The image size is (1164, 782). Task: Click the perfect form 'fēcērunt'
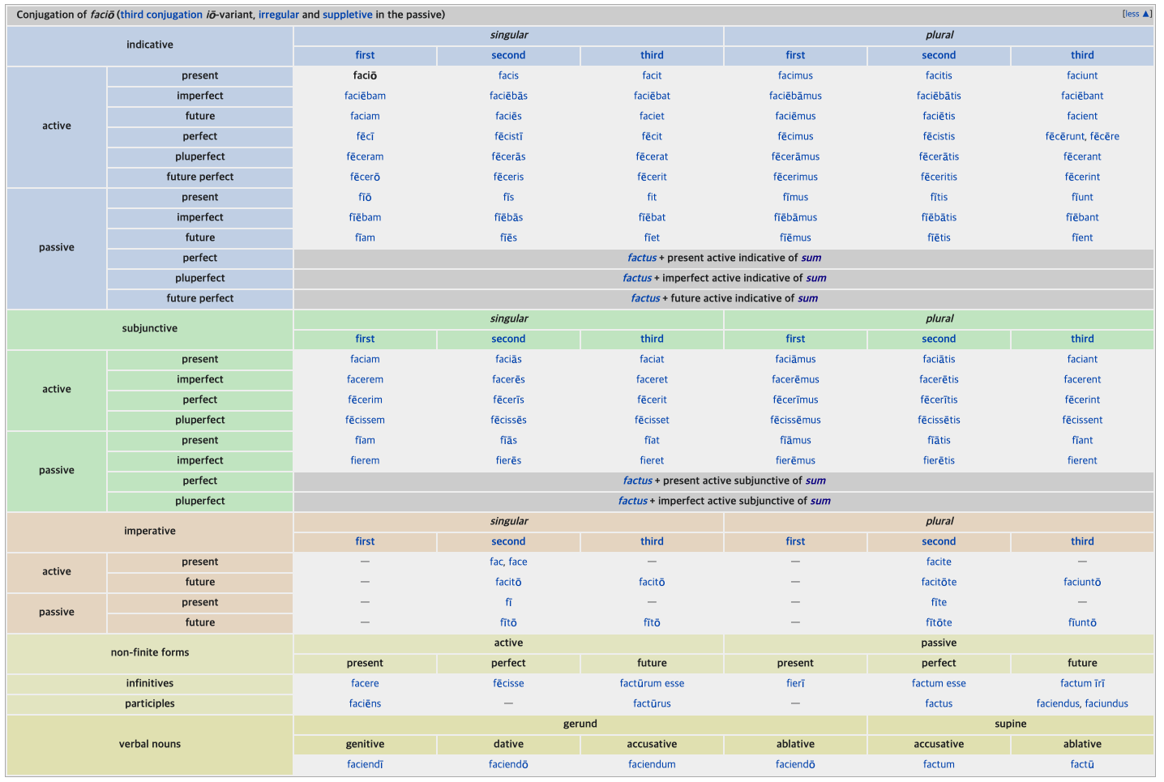coord(1065,136)
